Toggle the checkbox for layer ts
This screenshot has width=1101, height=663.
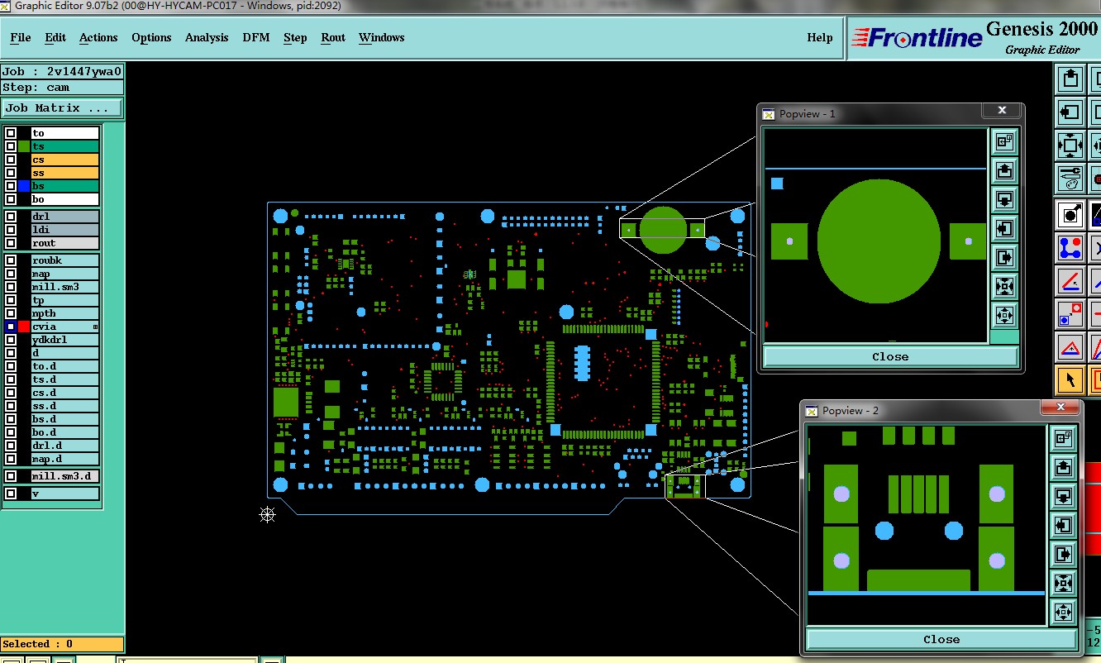coord(11,146)
